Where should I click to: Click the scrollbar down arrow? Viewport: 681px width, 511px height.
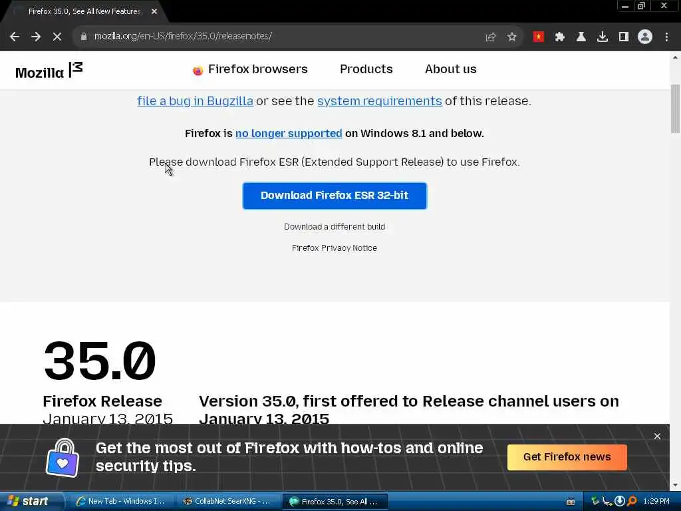(x=675, y=485)
